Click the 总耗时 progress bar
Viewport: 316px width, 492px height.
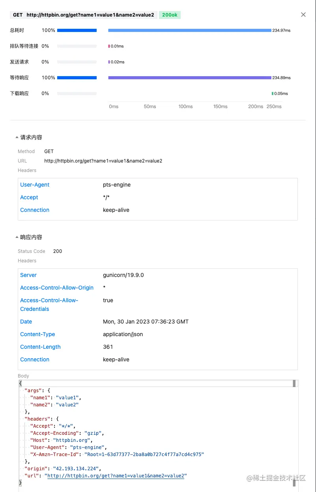click(77, 30)
